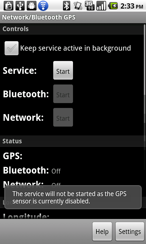Tap the green battery charging icon
Image resolution: width=146 pixels, height=244 pixels.
coord(113,6)
